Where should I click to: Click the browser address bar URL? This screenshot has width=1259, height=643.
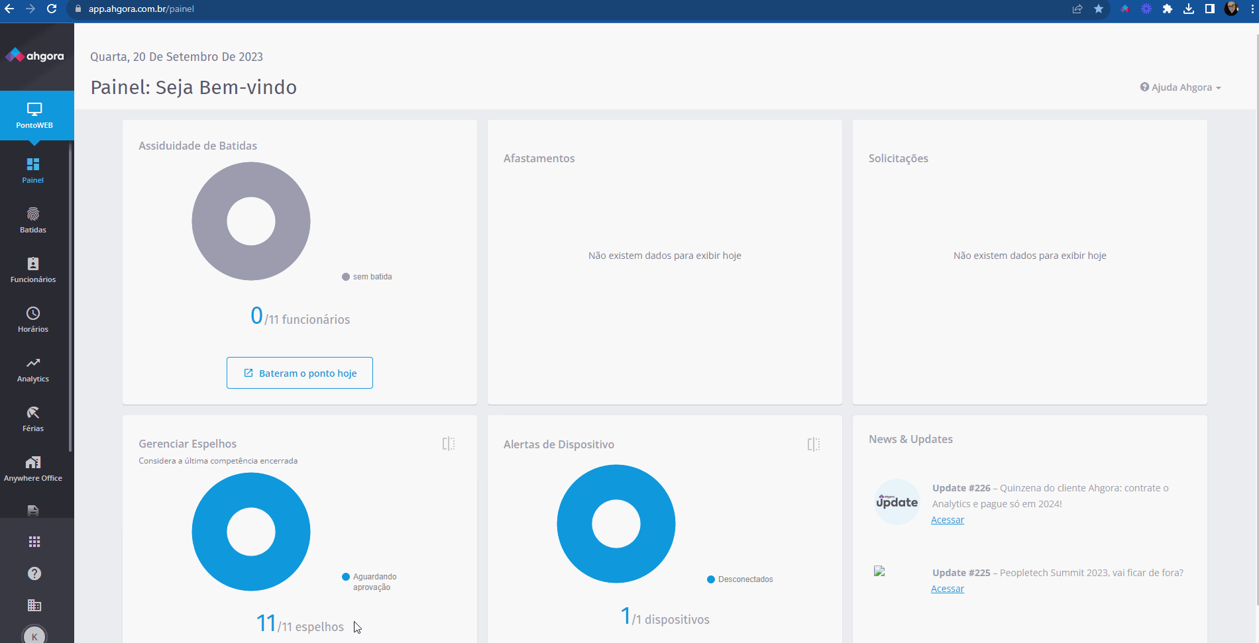(x=141, y=9)
